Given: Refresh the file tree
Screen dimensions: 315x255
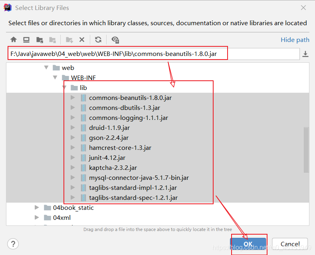Looking at the screenshot, I should point(98,40).
